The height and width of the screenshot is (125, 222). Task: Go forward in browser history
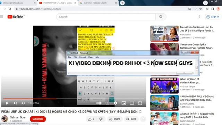pyautogui.click(x=5, y=9)
